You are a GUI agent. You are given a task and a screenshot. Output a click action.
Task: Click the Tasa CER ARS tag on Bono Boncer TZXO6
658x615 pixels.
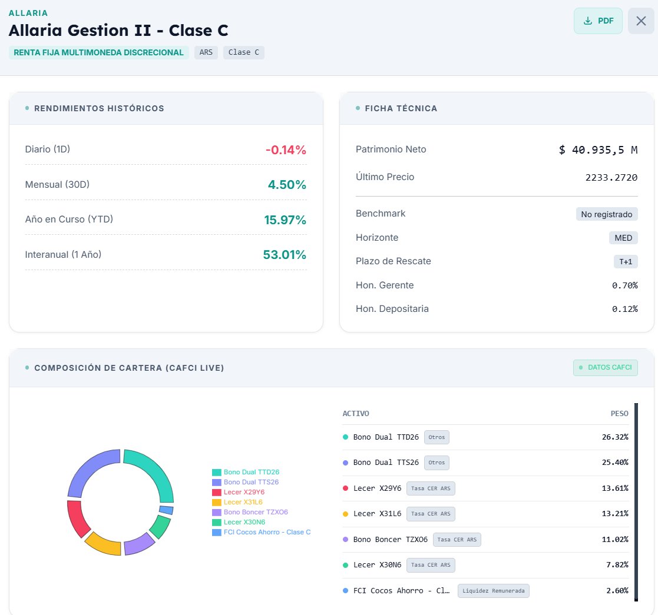click(457, 540)
